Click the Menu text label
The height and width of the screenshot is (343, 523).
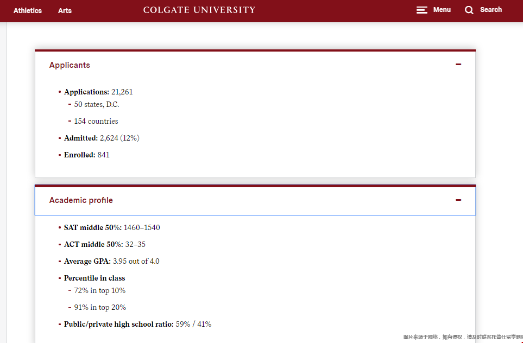(442, 10)
